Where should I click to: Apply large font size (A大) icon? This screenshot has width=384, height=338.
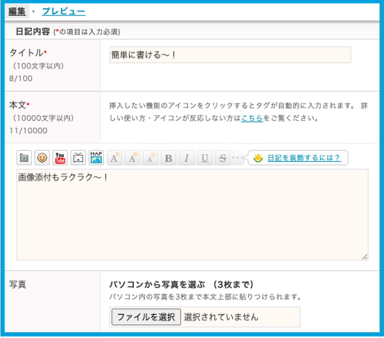(x=115, y=158)
